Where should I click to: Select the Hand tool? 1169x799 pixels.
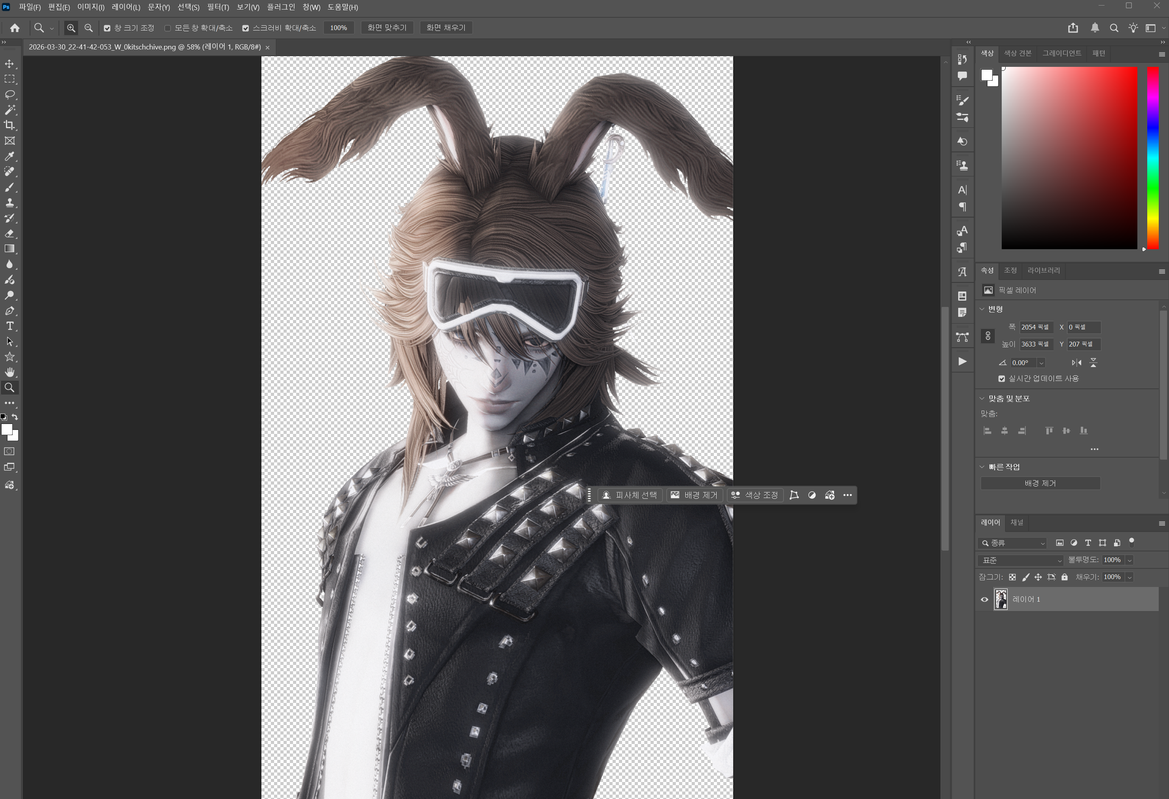pyautogui.click(x=9, y=372)
